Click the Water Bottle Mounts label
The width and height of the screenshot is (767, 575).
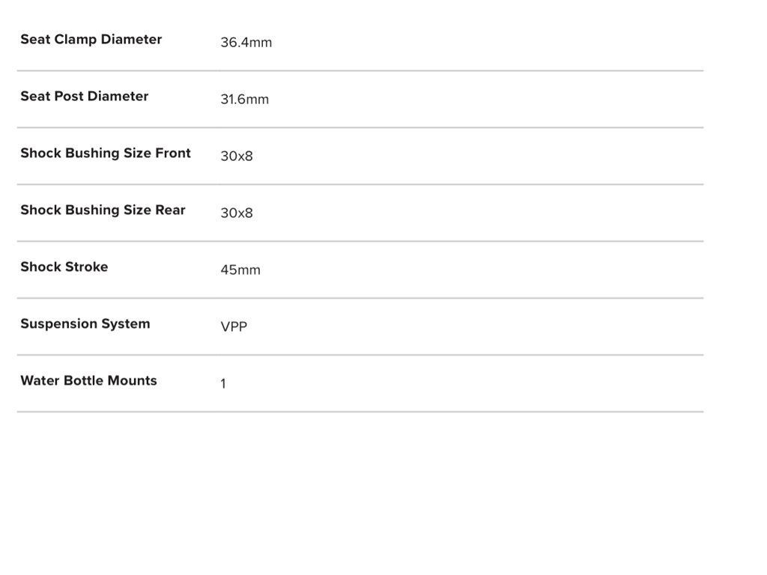point(88,381)
